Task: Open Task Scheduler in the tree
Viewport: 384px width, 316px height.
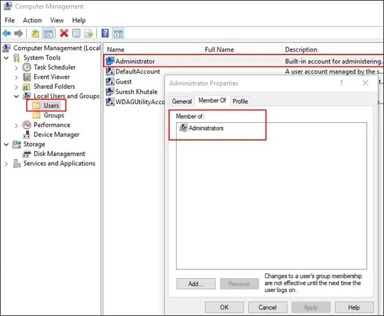Action: click(x=54, y=67)
